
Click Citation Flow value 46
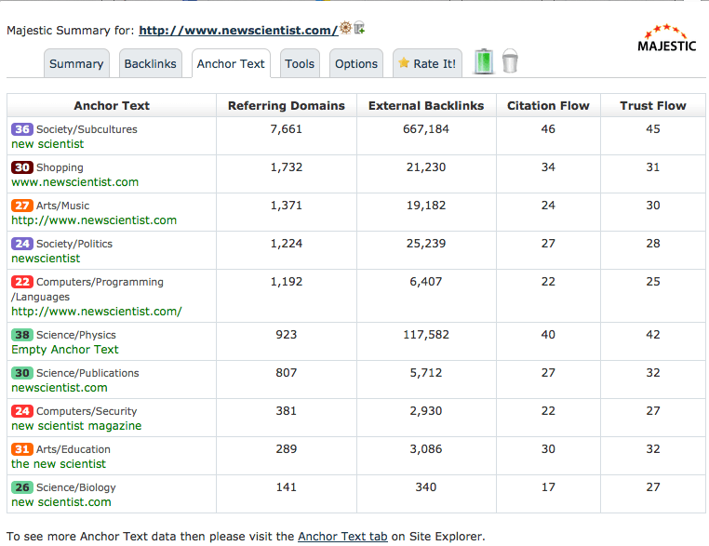click(548, 129)
